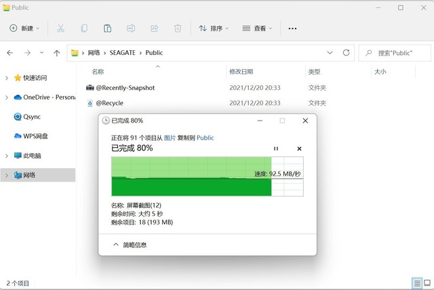434x290 pixels.
Task: Click the Cut scissors icon
Action: 60,28
